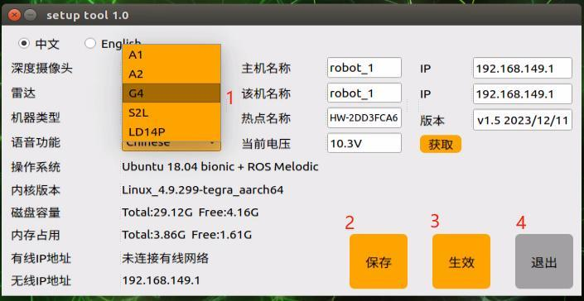The width and height of the screenshot is (584, 301).
Task: Click the 退出 exit button
Action: coord(544,261)
